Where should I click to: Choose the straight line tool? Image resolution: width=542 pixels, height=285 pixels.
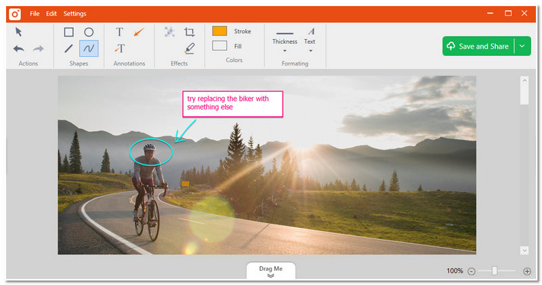tap(69, 49)
